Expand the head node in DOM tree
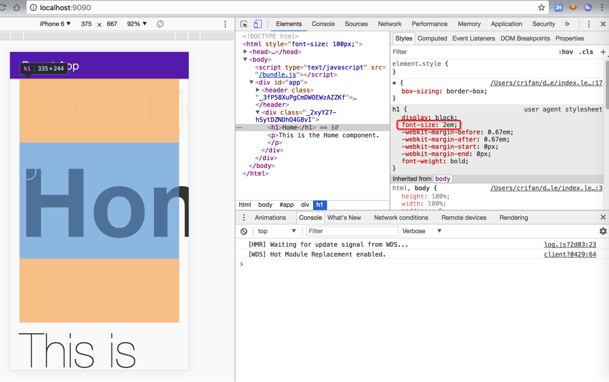 [246, 51]
